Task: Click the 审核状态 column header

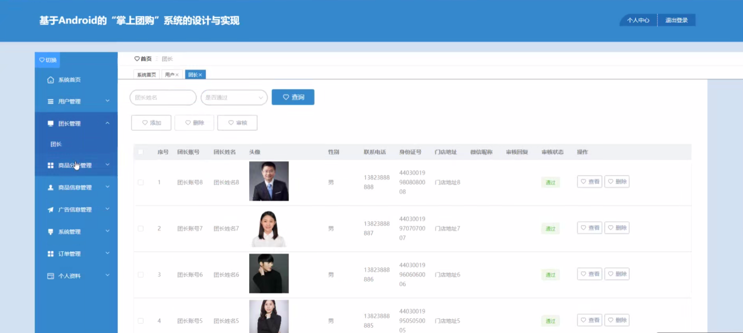Action: pos(552,152)
